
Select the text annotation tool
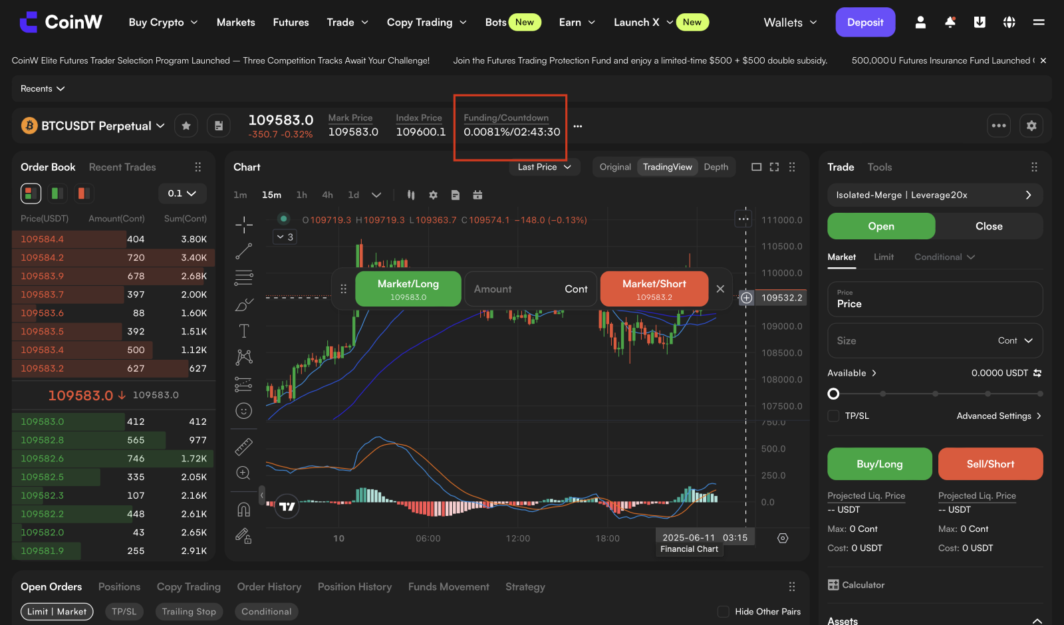244,331
